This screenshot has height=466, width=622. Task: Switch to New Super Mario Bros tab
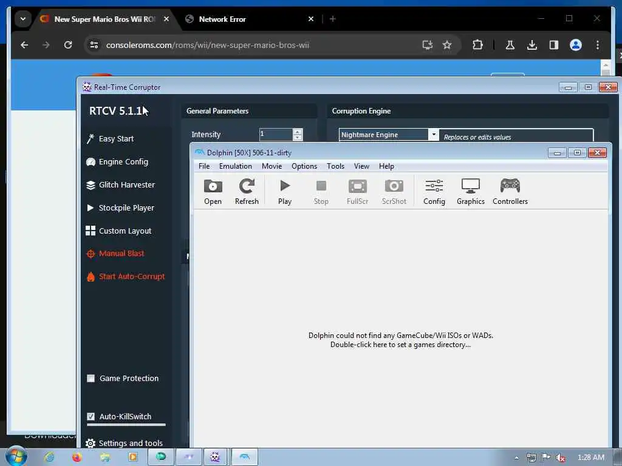(x=104, y=19)
